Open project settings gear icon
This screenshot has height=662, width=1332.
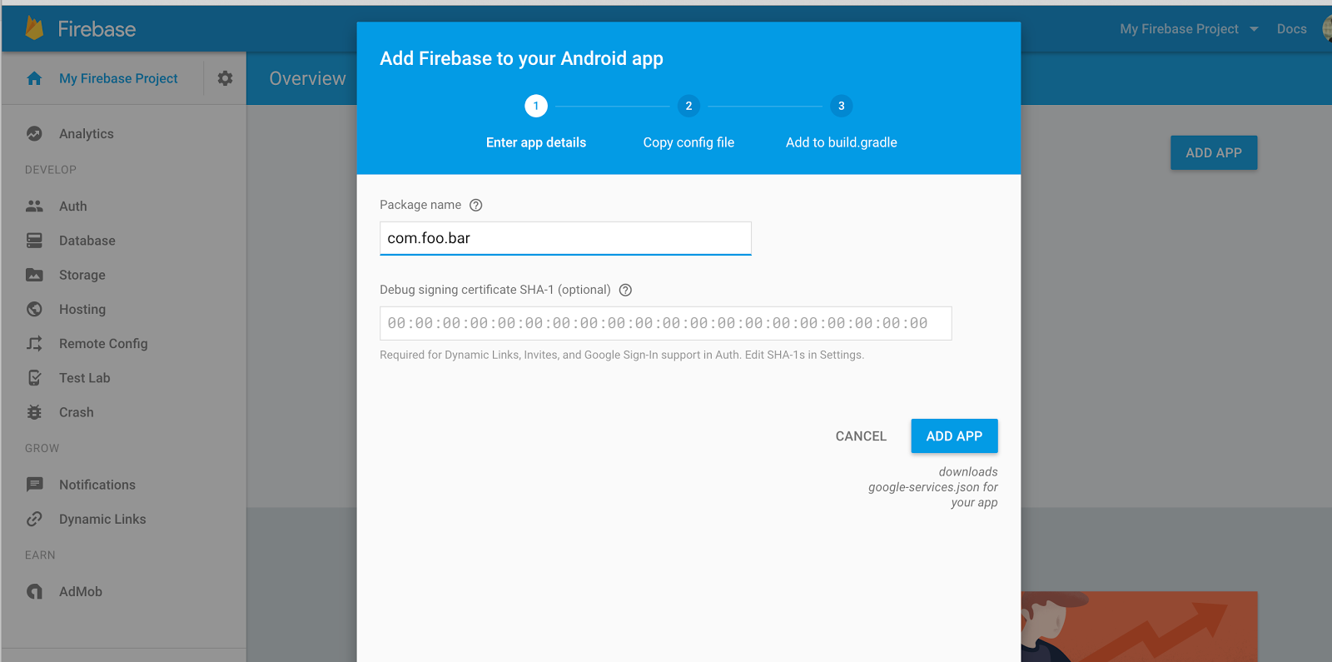click(225, 78)
